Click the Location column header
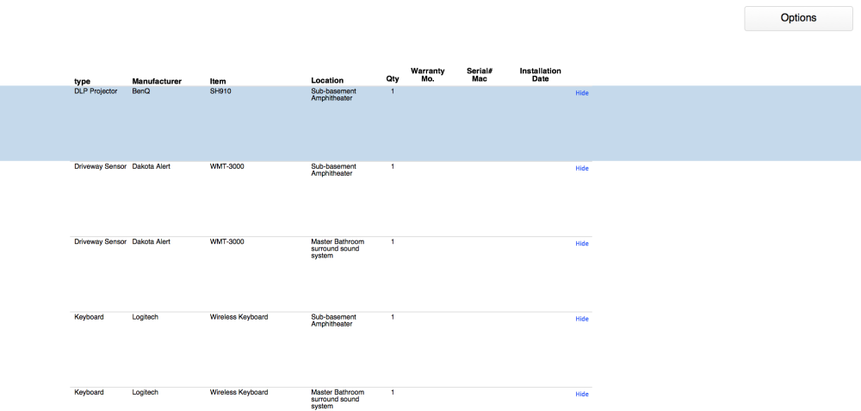861x411 pixels. click(327, 81)
